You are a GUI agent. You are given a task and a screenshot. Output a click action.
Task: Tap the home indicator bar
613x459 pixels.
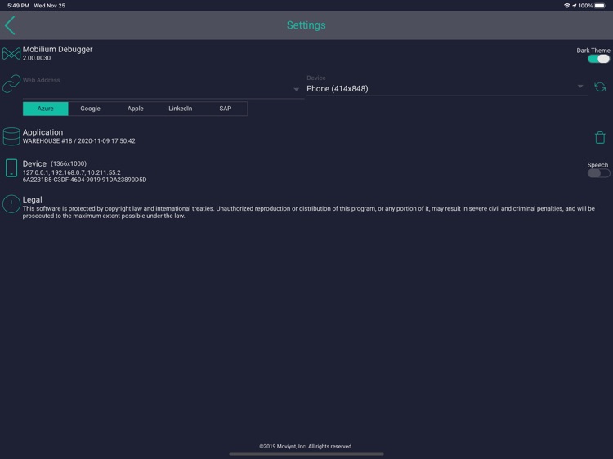[x=306, y=454]
